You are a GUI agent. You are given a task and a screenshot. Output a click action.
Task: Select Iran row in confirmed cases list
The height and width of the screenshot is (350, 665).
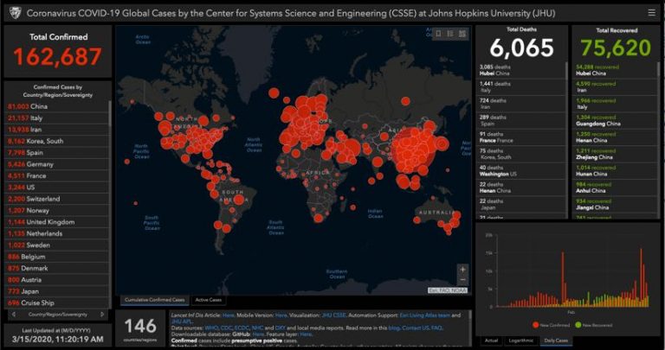pos(57,130)
